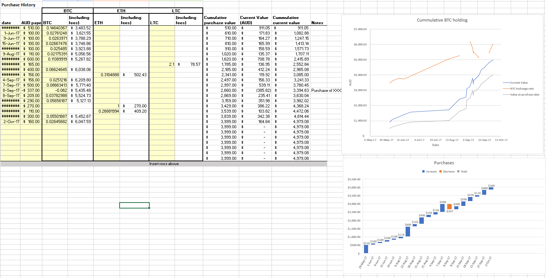Screen dimensions: 546x278
Task: Click the '$4,500.00' axis label in Purchases chart
Action: click(x=354, y=180)
